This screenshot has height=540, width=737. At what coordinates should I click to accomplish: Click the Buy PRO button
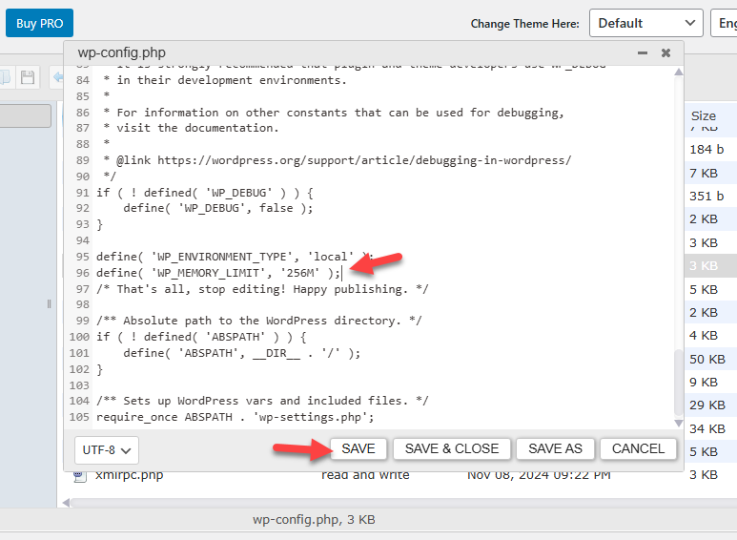[x=39, y=23]
